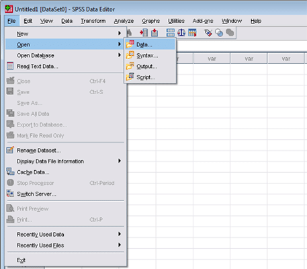Select Rename Dataset... entry
Screen dimensions: 307x269
coord(65,150)
